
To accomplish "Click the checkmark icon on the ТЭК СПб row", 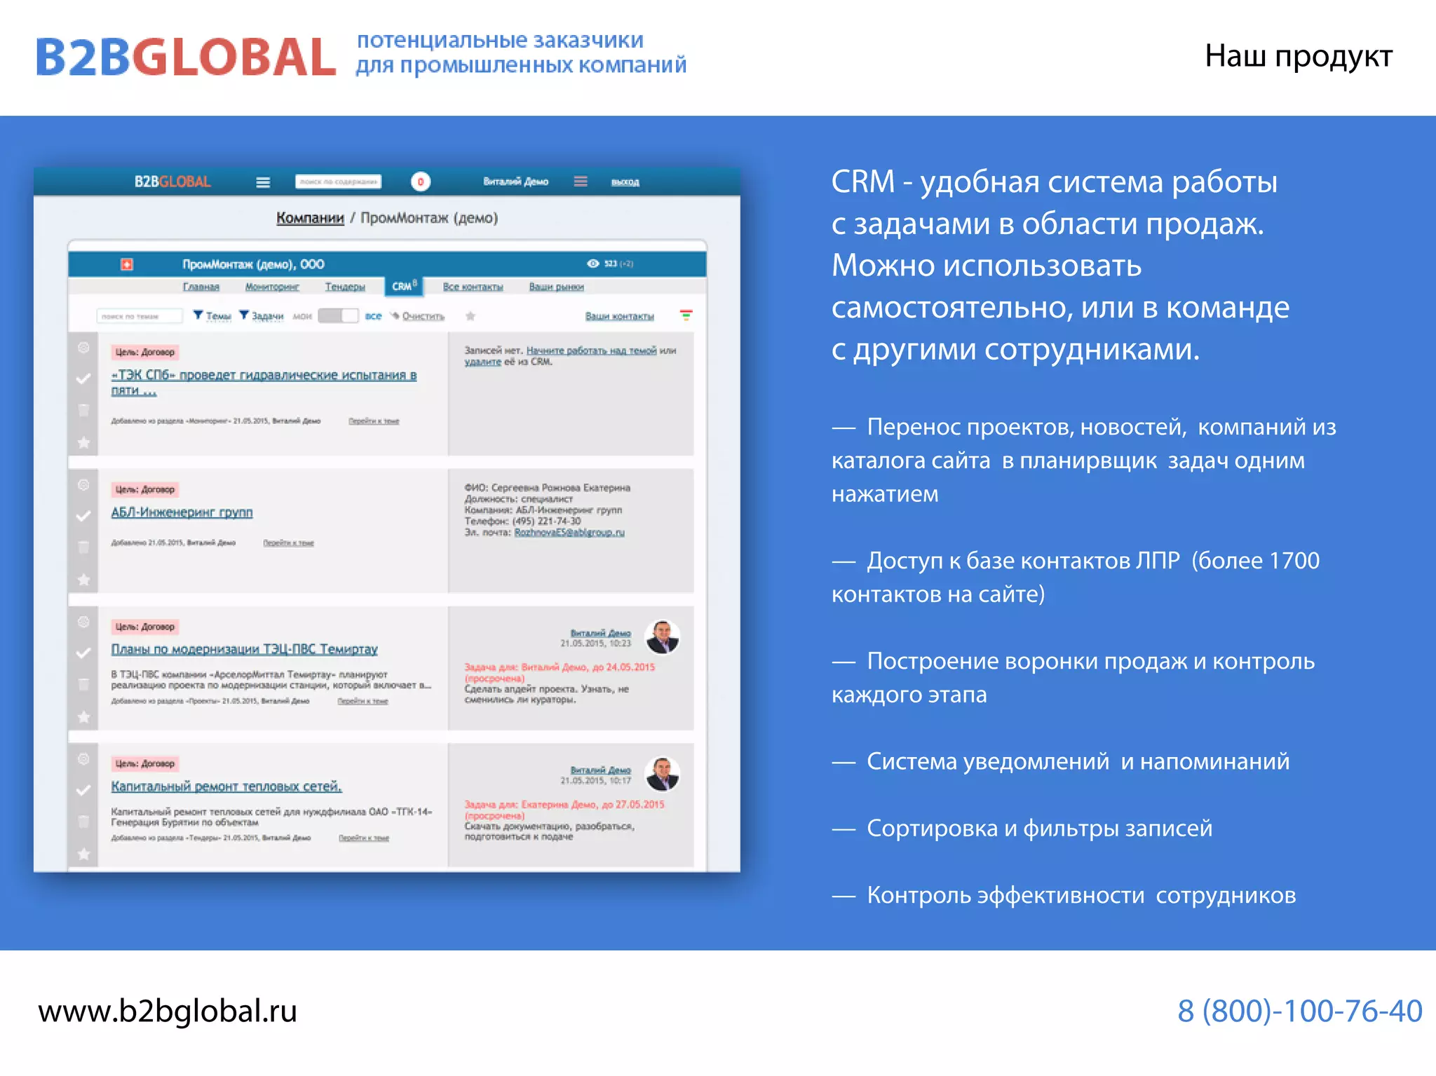I will point(83,379).
